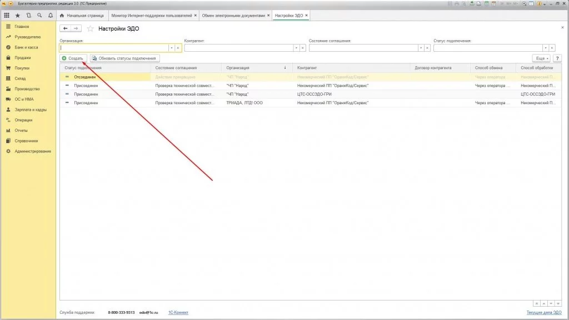The height and width of the screenshot is (320, 569).
Task: Open the History icon in top panel
Action: click(29, 15)
